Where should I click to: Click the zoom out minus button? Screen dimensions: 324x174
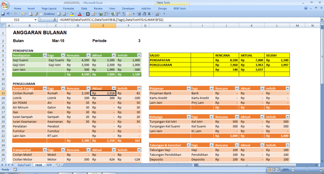(292, 170)
